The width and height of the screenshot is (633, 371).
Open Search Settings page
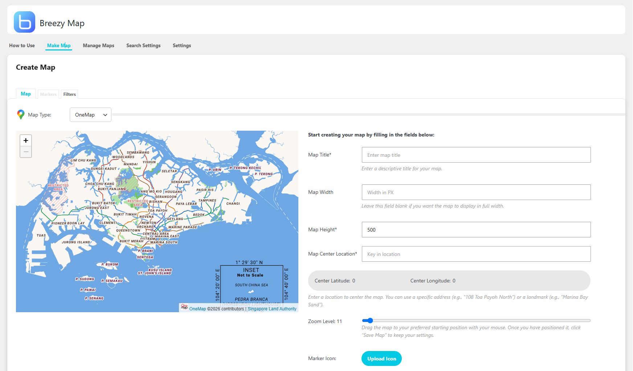143,45
